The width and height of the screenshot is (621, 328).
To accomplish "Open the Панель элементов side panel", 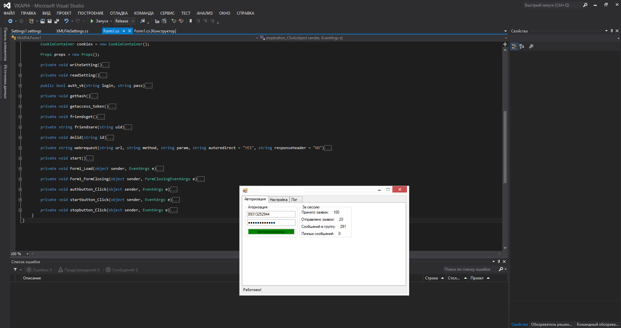I will tap(5, 44).
